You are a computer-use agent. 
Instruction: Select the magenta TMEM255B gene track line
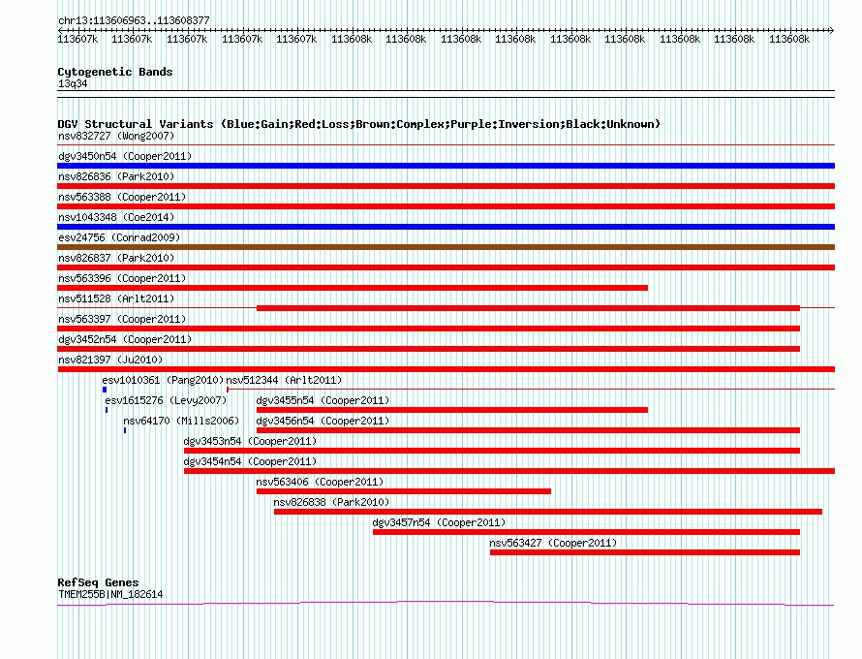446,604
